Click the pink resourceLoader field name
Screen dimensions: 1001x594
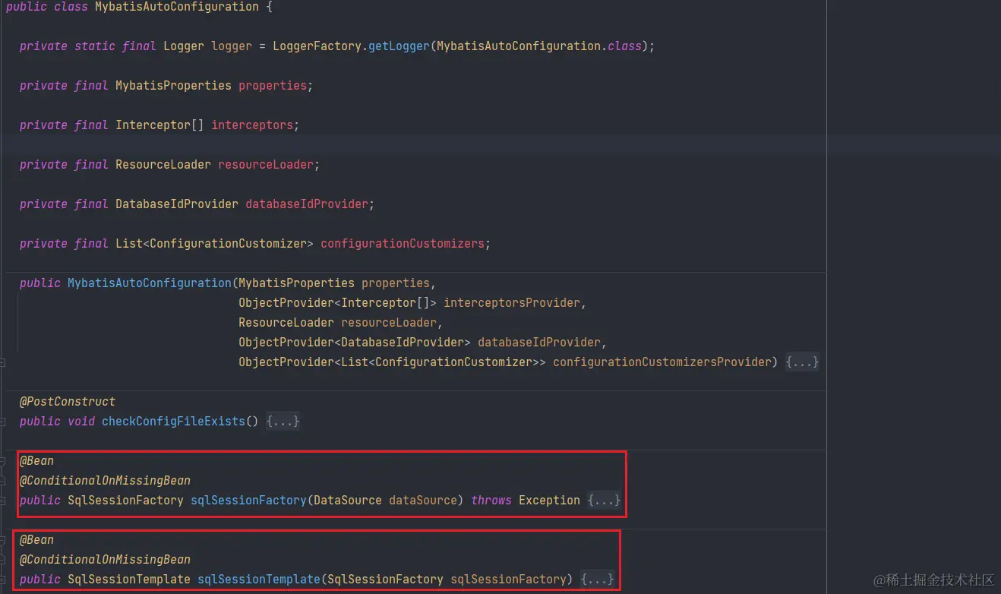pos(266,165)
